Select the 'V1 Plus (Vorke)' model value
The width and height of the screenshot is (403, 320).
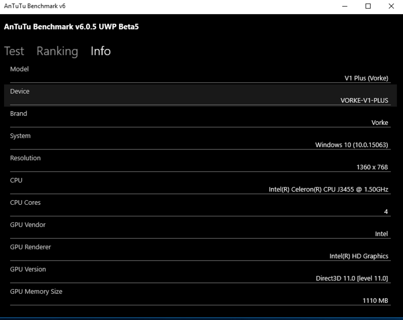coord(366,78)
